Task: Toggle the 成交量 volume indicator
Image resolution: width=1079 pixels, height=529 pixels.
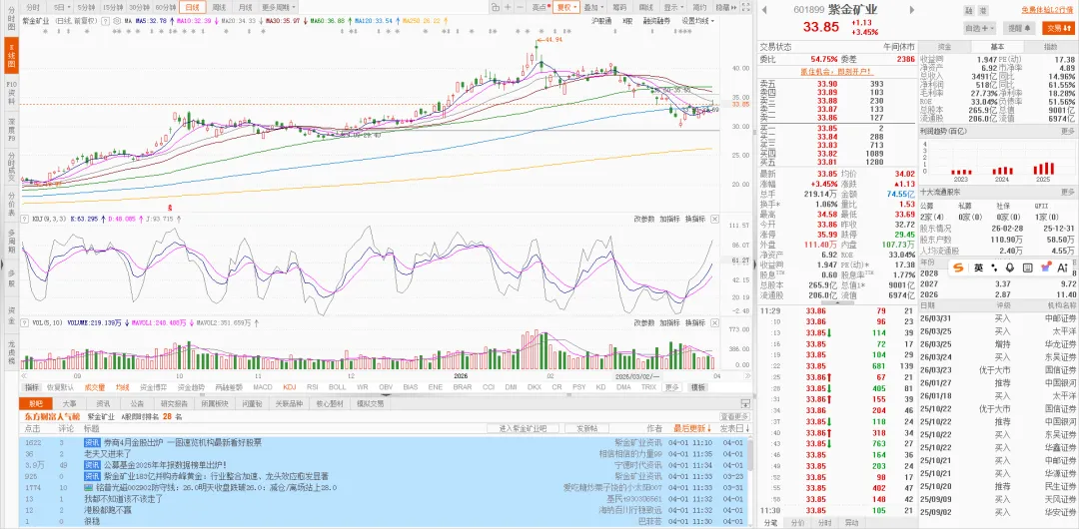Action: click(x=95, y=387)
